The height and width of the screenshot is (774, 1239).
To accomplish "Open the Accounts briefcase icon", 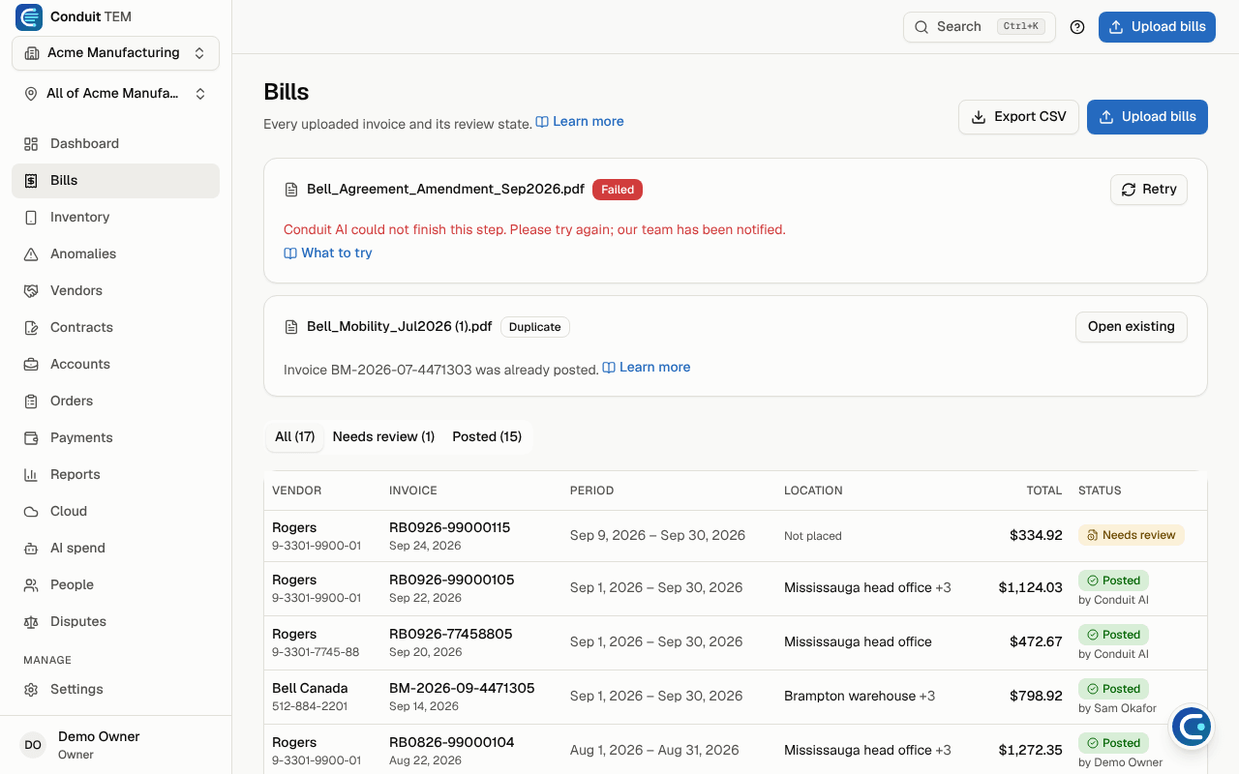I will [31, 364].
